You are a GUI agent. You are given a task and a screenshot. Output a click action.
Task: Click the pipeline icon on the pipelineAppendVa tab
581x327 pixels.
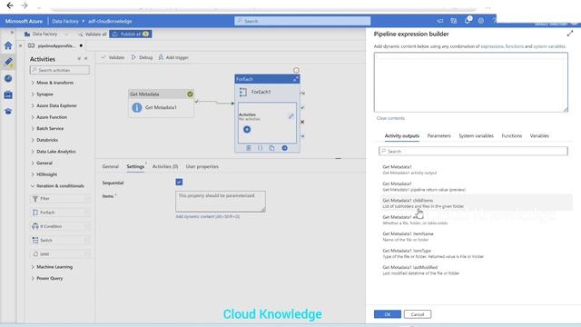(x=32, y=45)
